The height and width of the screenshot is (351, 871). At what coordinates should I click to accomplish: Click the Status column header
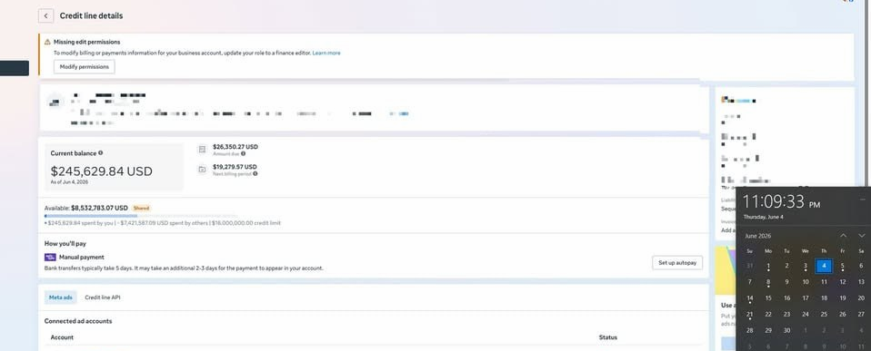(x=607, y=337)
